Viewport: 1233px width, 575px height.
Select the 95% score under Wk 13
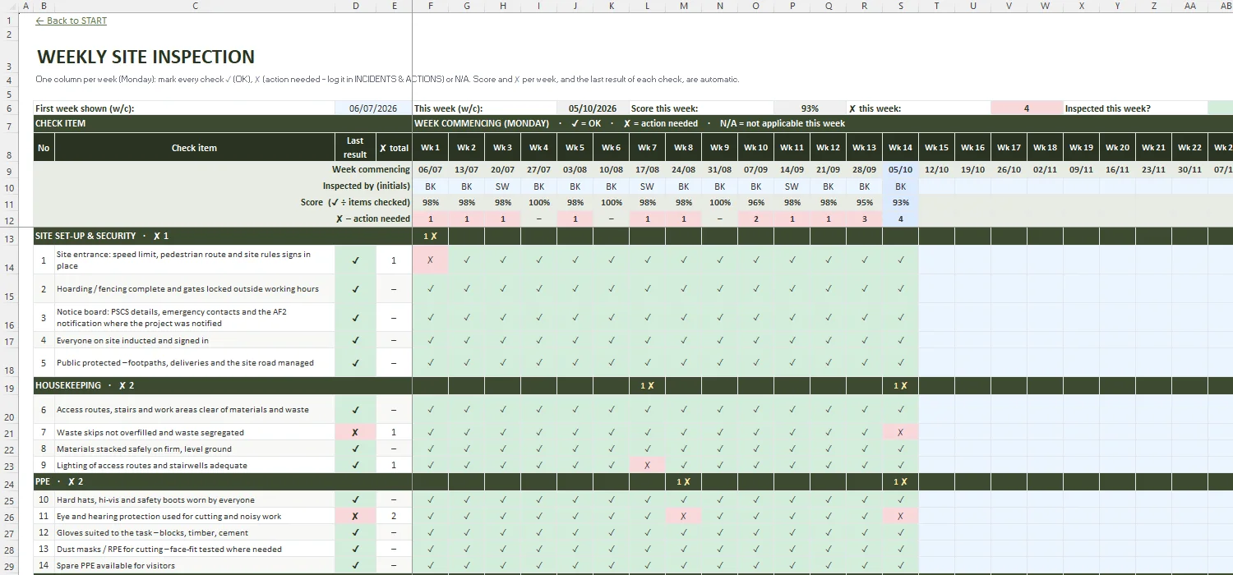pos(865,203)
